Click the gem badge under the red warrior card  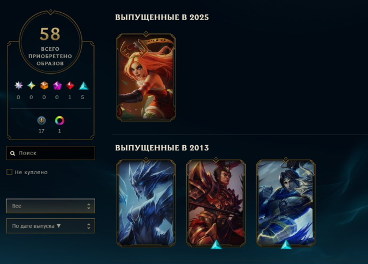216,244
